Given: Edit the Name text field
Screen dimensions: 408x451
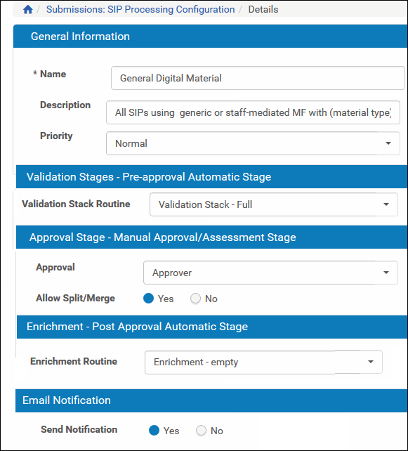Looking at the screenshot, I should 258,78.
